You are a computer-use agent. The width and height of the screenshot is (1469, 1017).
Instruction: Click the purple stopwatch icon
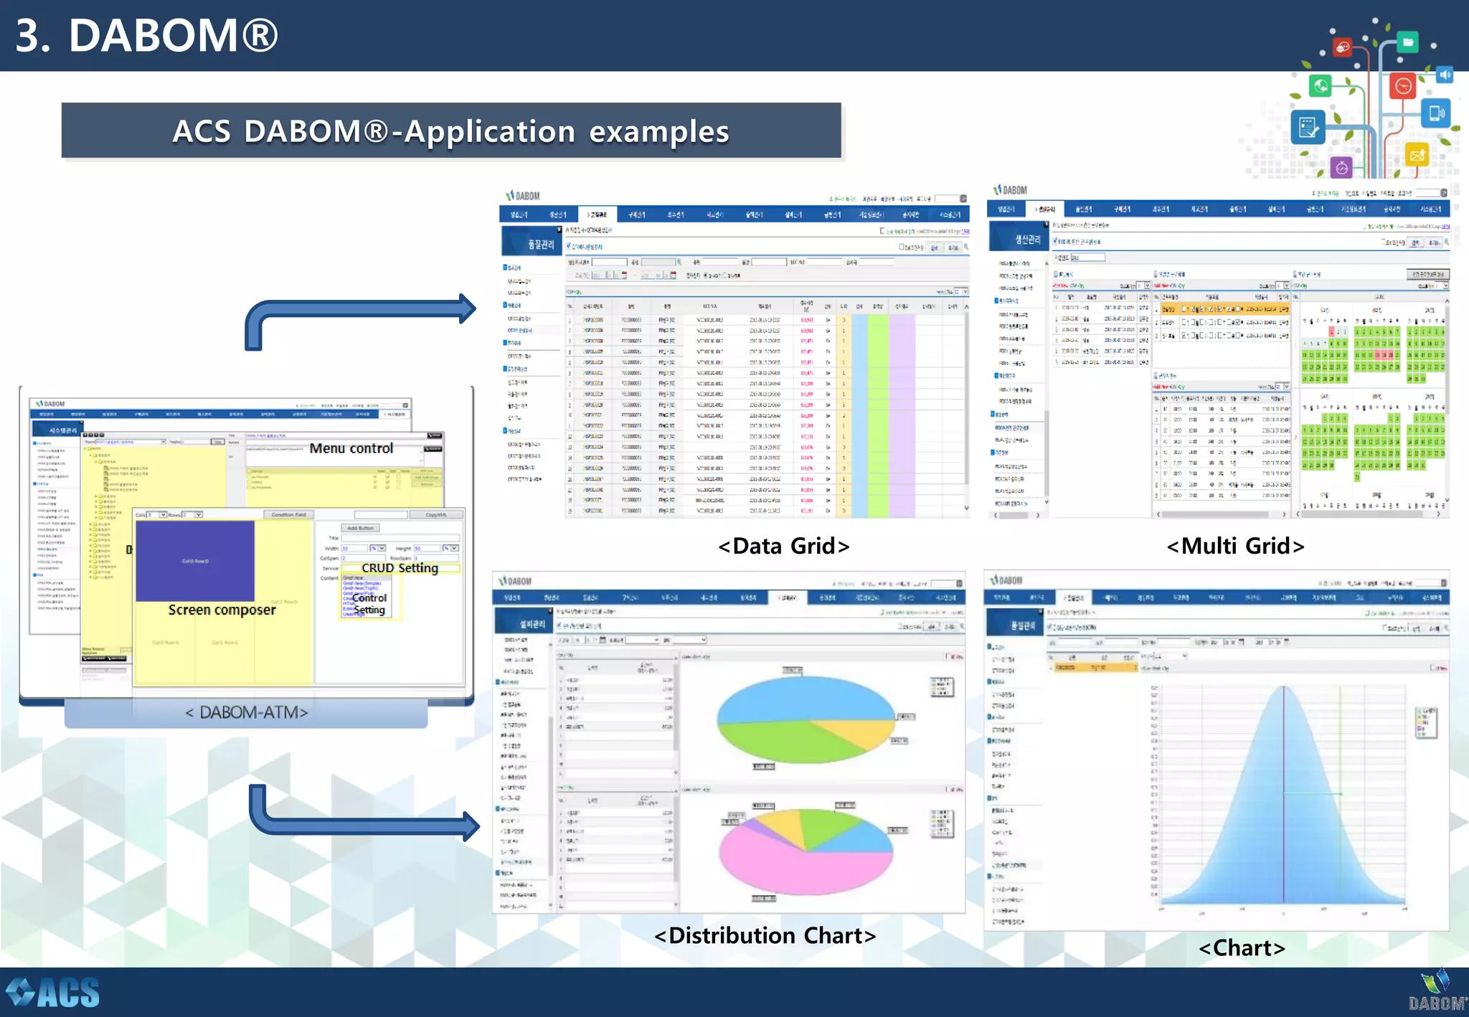[1341, 168]
